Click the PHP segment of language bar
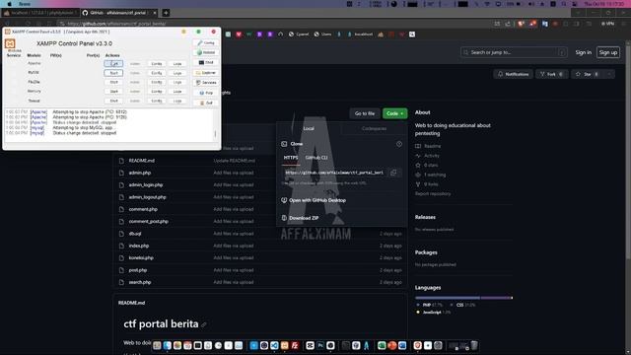The width and height of the screenshot is (631, 355). click(x=448, y=298)
